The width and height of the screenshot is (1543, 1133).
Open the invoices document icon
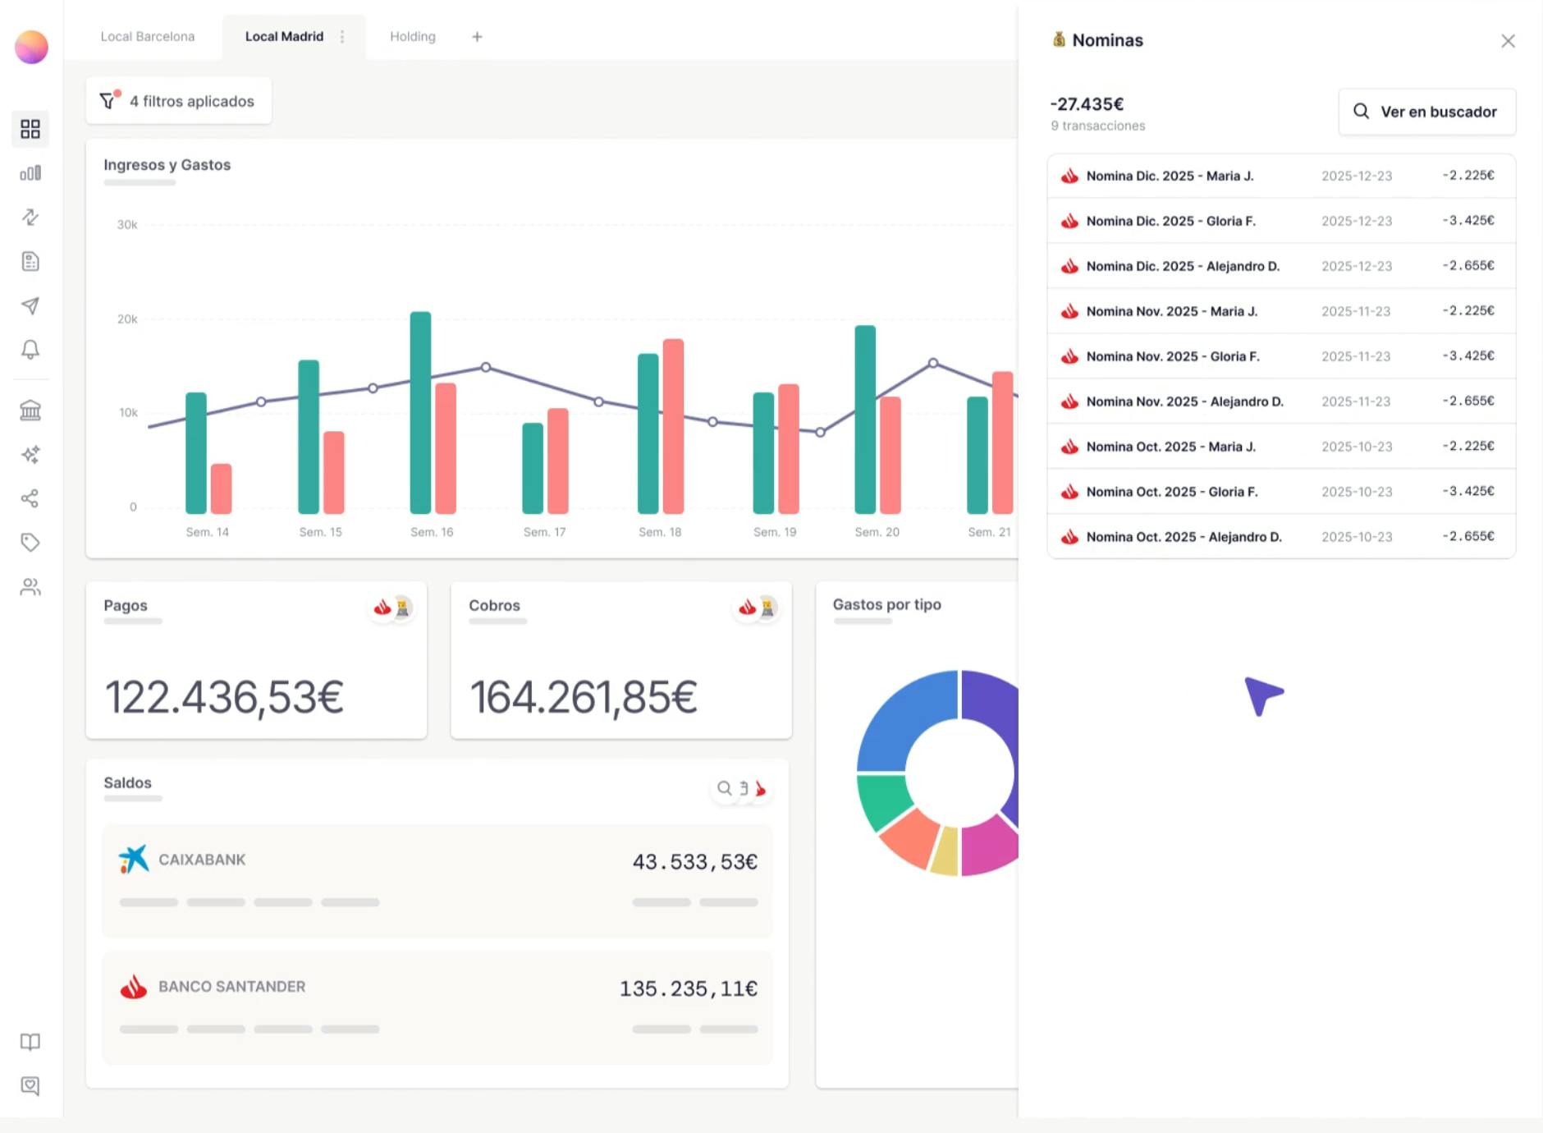pos(30,261)
